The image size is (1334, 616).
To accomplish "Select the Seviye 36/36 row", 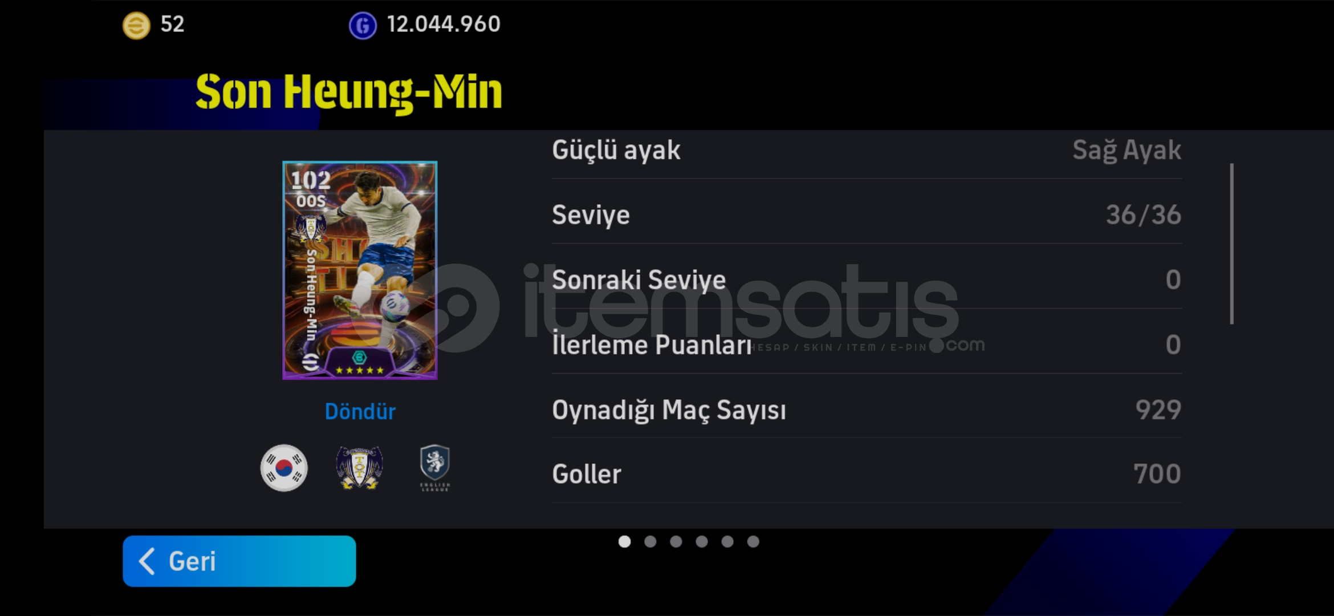I will (867, 215).
